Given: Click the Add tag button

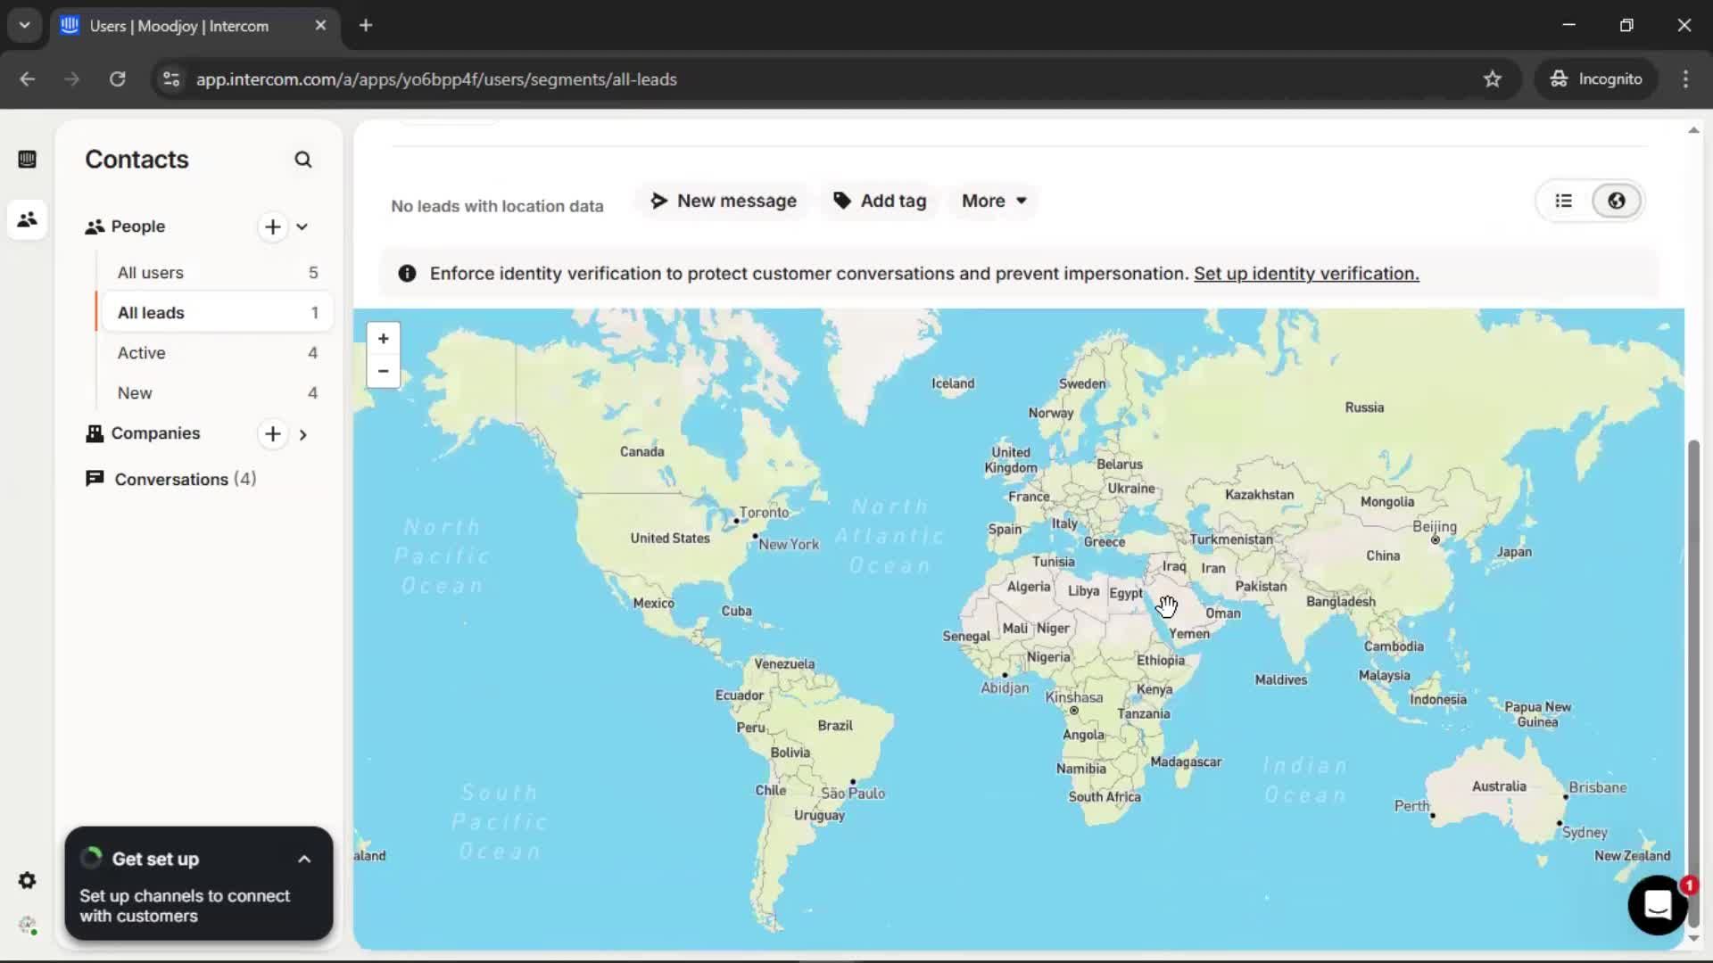Looking at the screenshot, I should tap(880, 202).
